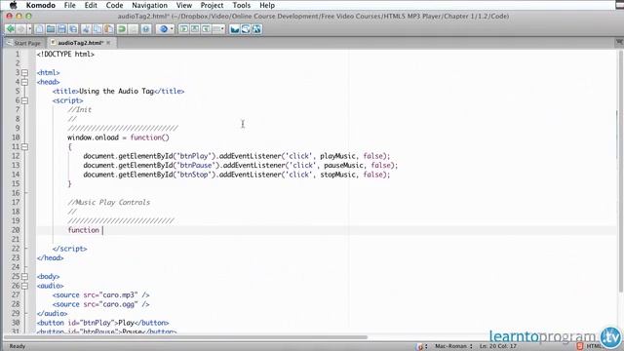
Task: Click the Forward navigation arrow
Action: 21,29
